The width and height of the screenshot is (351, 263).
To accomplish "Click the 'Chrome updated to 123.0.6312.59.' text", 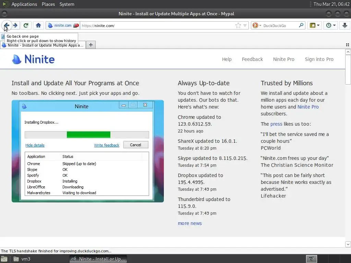I will 199,121.
